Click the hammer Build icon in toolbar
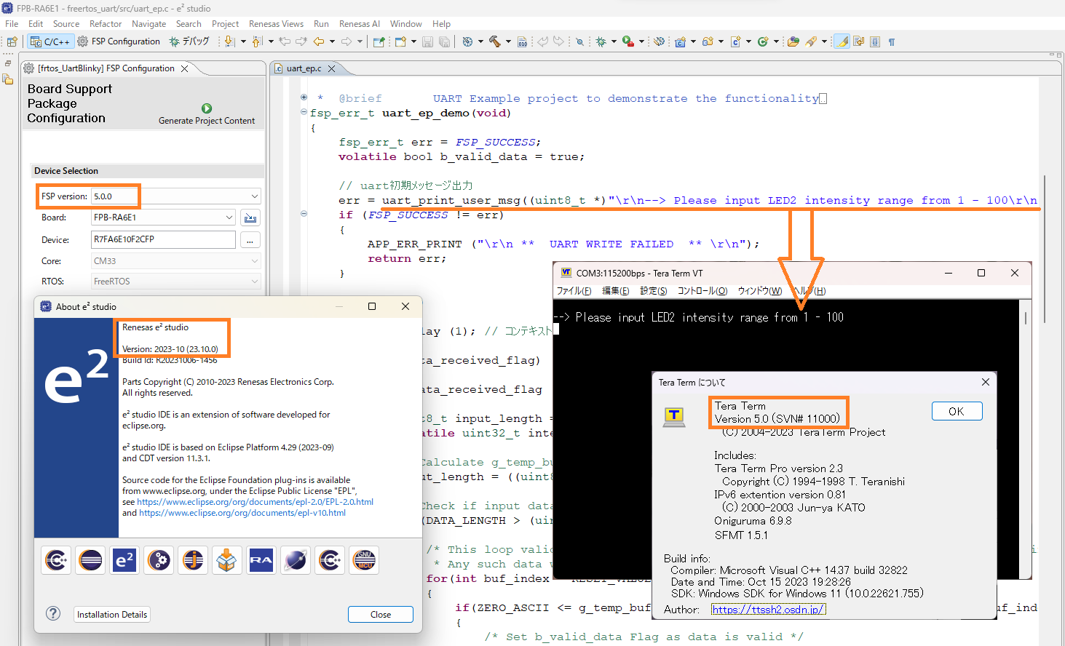 tap(494, 41)
